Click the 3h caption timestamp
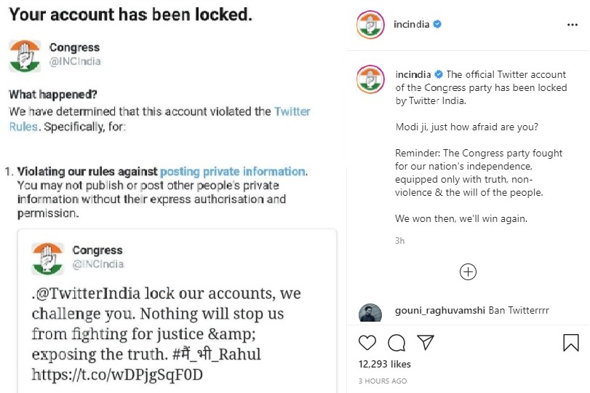 coord(399,241)
